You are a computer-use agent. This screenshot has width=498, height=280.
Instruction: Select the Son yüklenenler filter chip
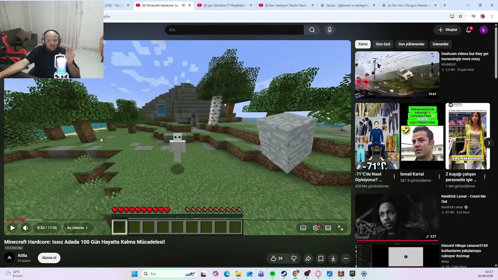411,44
